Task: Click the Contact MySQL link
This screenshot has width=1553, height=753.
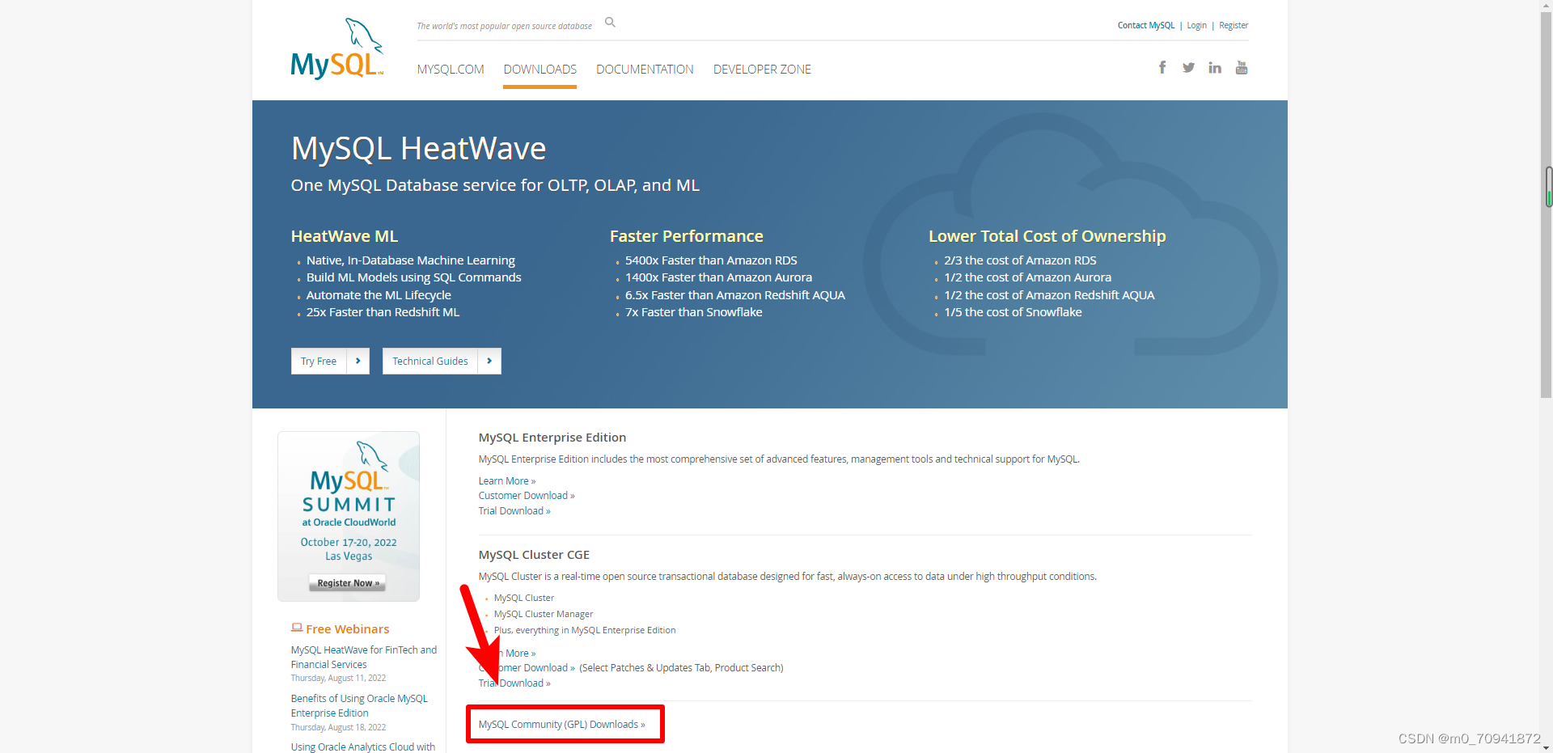Action: click(1146, 26)
